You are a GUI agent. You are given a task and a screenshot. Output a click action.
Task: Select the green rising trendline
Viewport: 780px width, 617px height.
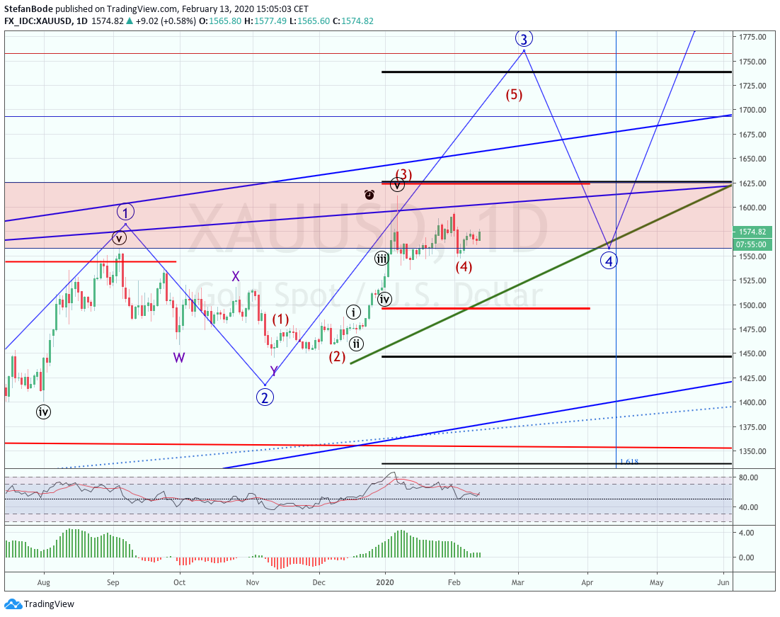tap(541, 274)
